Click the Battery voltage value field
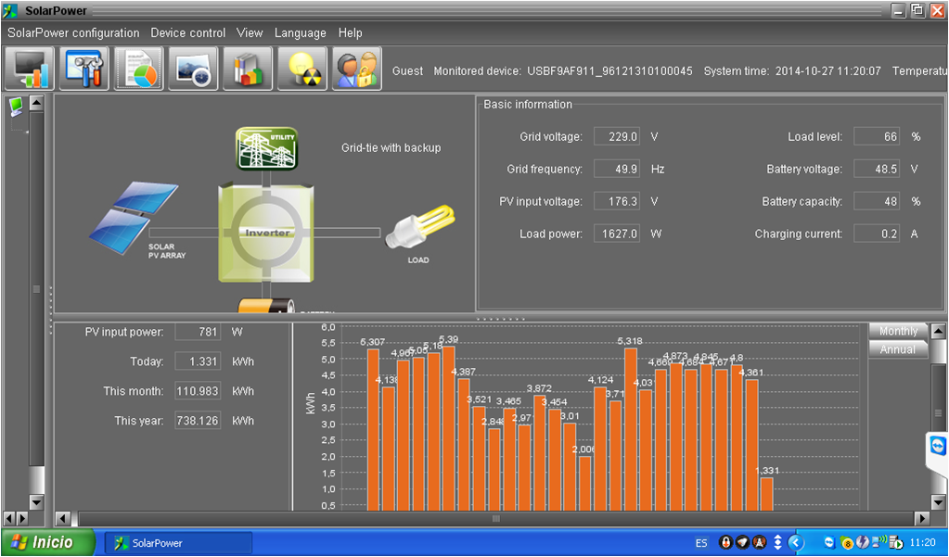Image resolution: width=949 pixels, height=557 pixels. pos(877,169)
